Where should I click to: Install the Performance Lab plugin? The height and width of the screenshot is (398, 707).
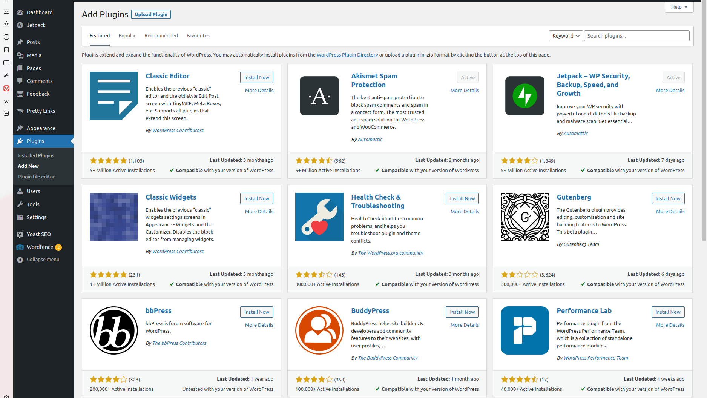point(668,312)
